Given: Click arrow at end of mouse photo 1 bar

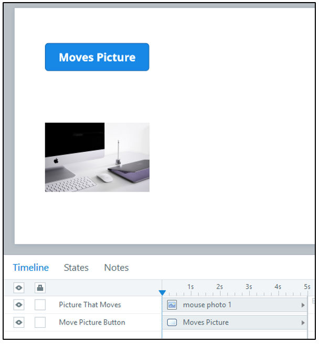Looking at the screenshot, I should point(303,305).
